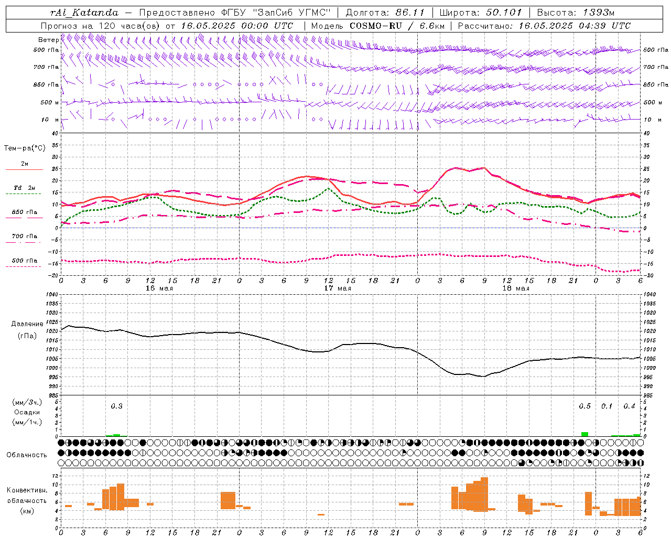This screenshot has height=537, width=671.
Task: Click the Td 2м dew point legend entry
Action: pos(25,188)
